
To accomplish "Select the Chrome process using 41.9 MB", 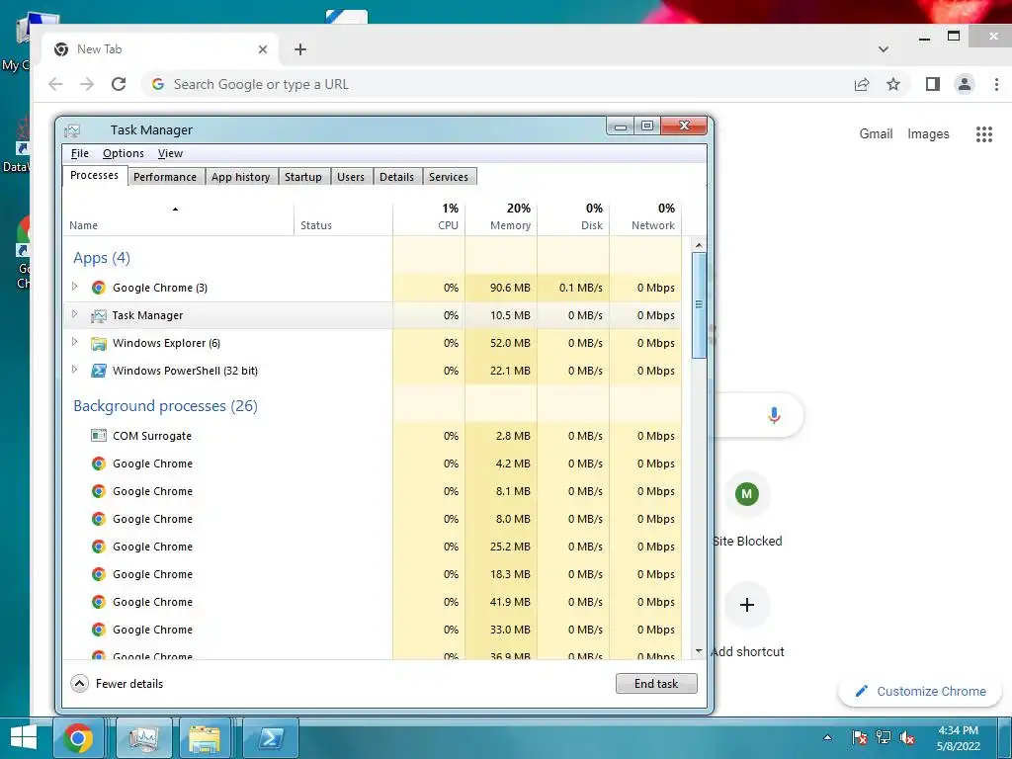I will coord(373,602).
